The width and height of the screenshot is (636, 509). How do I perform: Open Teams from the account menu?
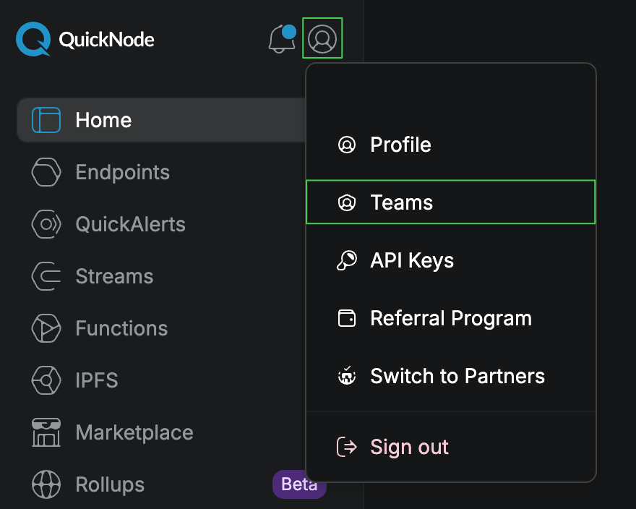pos(451,202)
